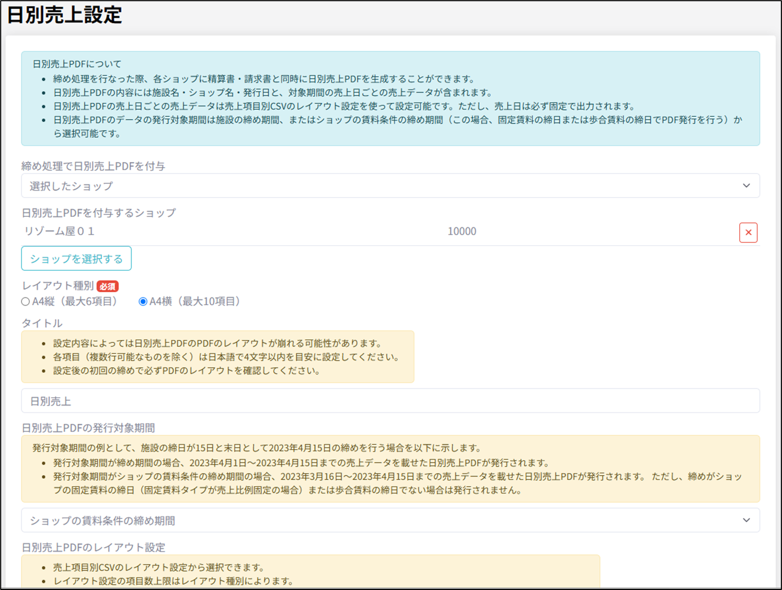Remove shop リゾーム屋０１ with the red X
Viewport: 782px width, 590px height.
pos(748,233)
